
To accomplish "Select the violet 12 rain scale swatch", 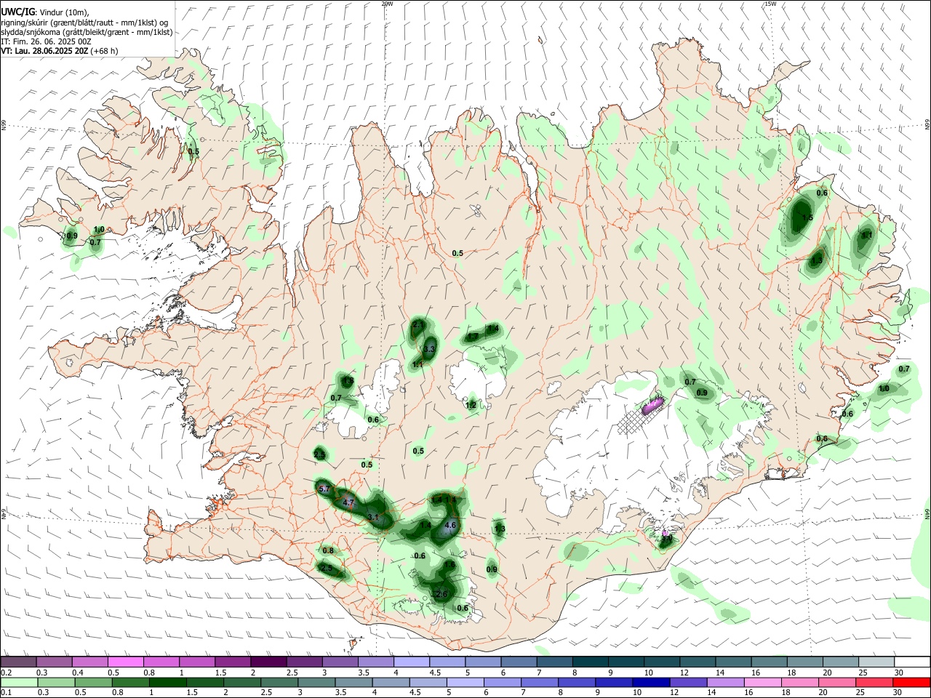I will click(688, 683).
